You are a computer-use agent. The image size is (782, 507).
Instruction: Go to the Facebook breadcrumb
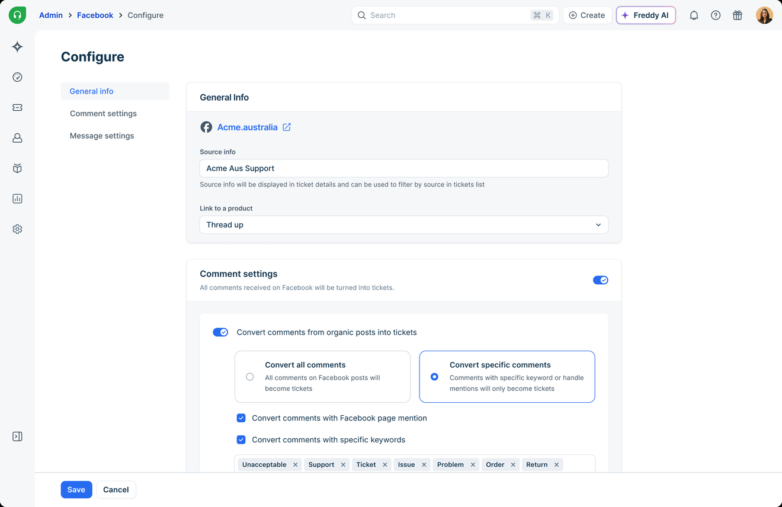(95, 15)
